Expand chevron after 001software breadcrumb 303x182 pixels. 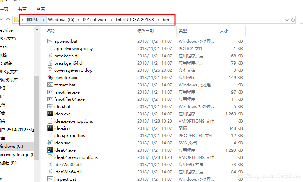112,20
